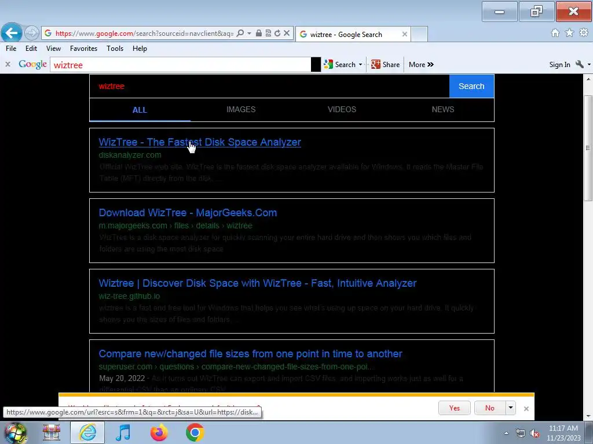The image size is (593, 444).
Task: Go back with the blue back arrow
Action: pos(12,33)
